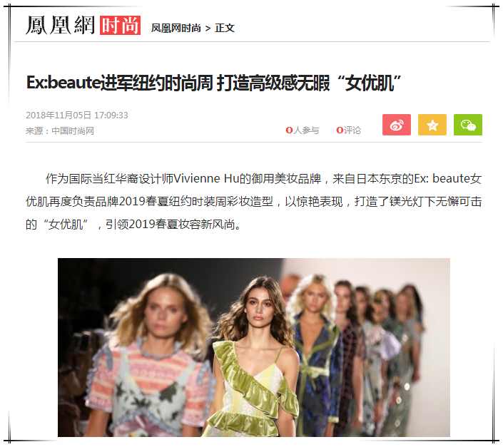Click the publish timestamp 2018年11月05日

click(x=59, y=115)
